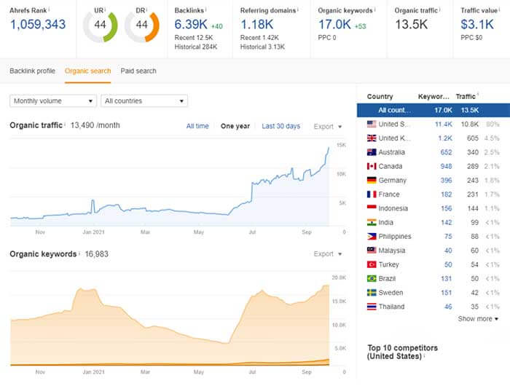The height and width of the screenshot is (386, 510).
Task: Open the Backlinks 6.39K link
Action: (191, 24)
